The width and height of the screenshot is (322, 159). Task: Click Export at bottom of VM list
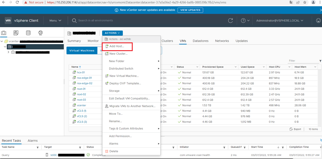[x=295, y=129]
